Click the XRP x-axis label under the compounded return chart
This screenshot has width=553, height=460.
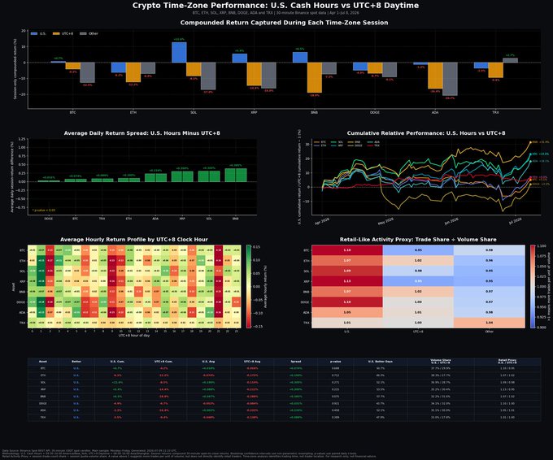pyautogui.click(x=254, y=112)
